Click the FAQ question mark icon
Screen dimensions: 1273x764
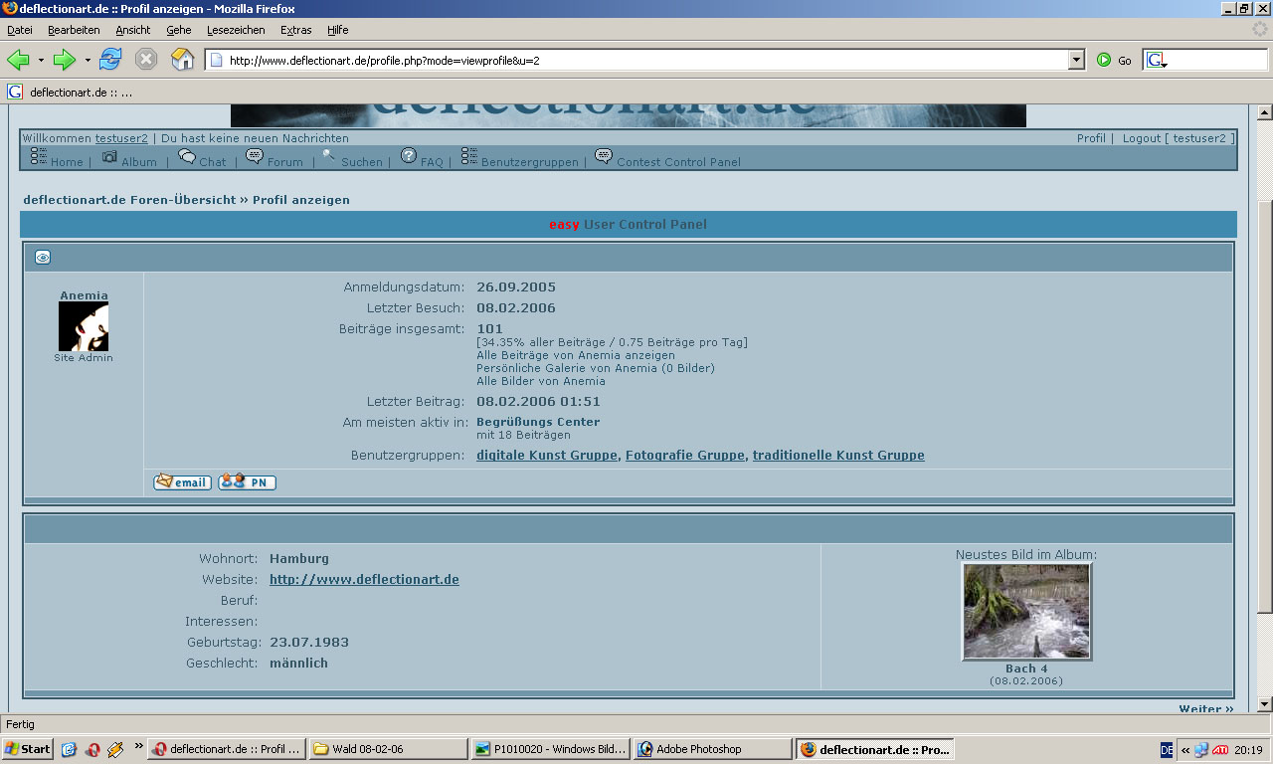[409, 156]
